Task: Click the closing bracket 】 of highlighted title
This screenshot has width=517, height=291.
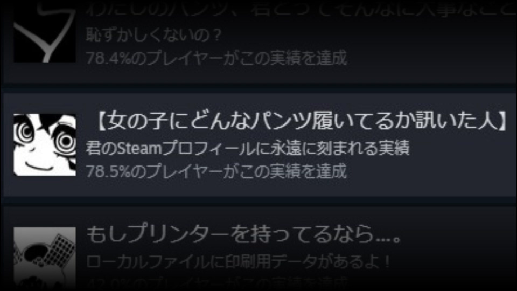Action: click(503, 120)
